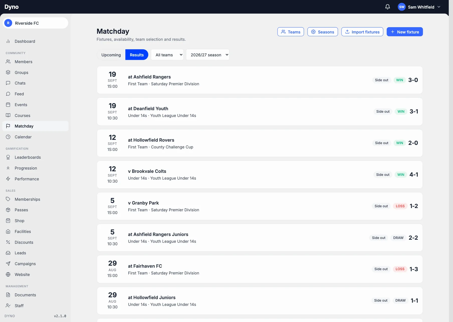The height and width of the screenshot is (322, 453).
Task: Click the at Deanfield Youth fixture title
Action: click(x=148, y=108)
